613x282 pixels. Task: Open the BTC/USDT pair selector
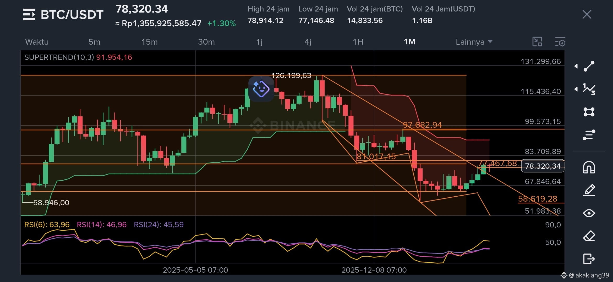(72, 15)
